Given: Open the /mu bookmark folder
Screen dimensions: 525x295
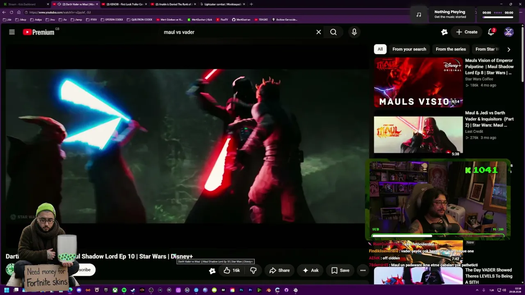Looking at the screenshot, I should point(50,20).
